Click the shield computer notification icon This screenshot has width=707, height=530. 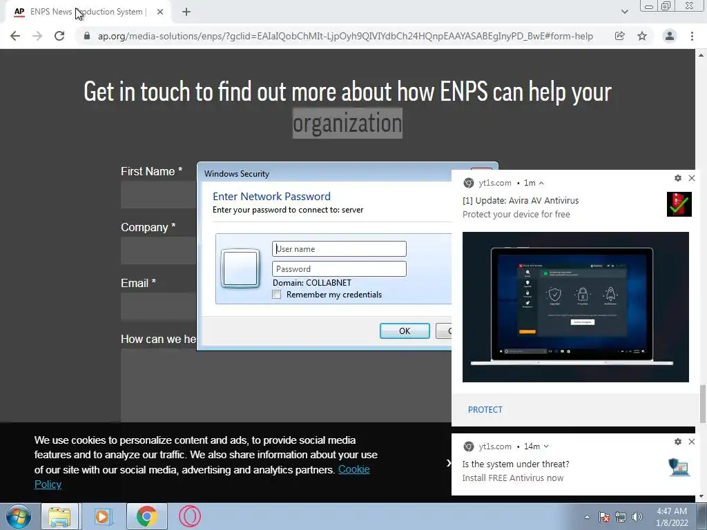click(679, 467)
